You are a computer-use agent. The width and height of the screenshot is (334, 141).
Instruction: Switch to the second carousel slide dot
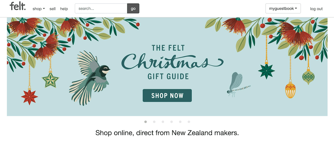click(154, 121)
